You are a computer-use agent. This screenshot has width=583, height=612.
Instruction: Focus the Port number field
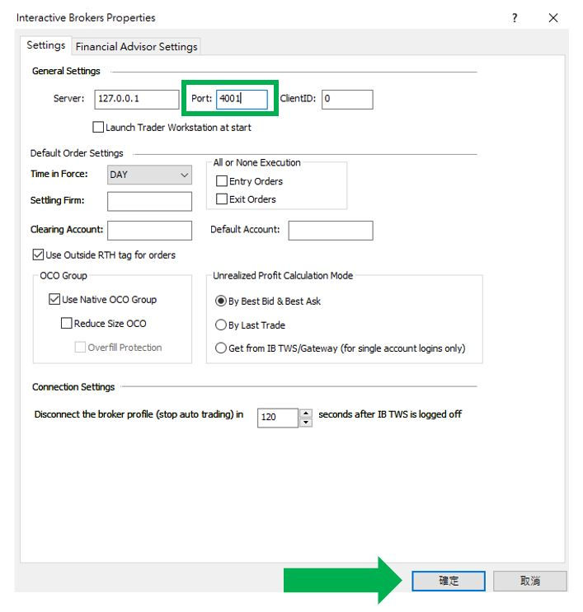pyautogui.click(x=242, y=99)
